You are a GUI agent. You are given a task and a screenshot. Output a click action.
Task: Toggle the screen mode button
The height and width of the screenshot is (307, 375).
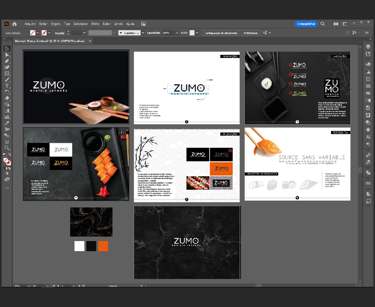7,179
